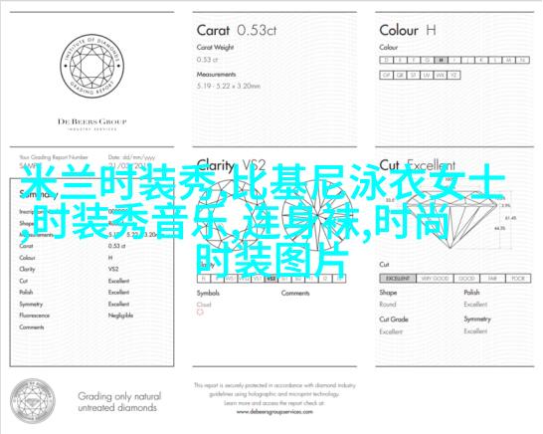Select the highlighted H colour grade cell
The width and height of the screenshot is (543, 434).
tap(441, 60)
